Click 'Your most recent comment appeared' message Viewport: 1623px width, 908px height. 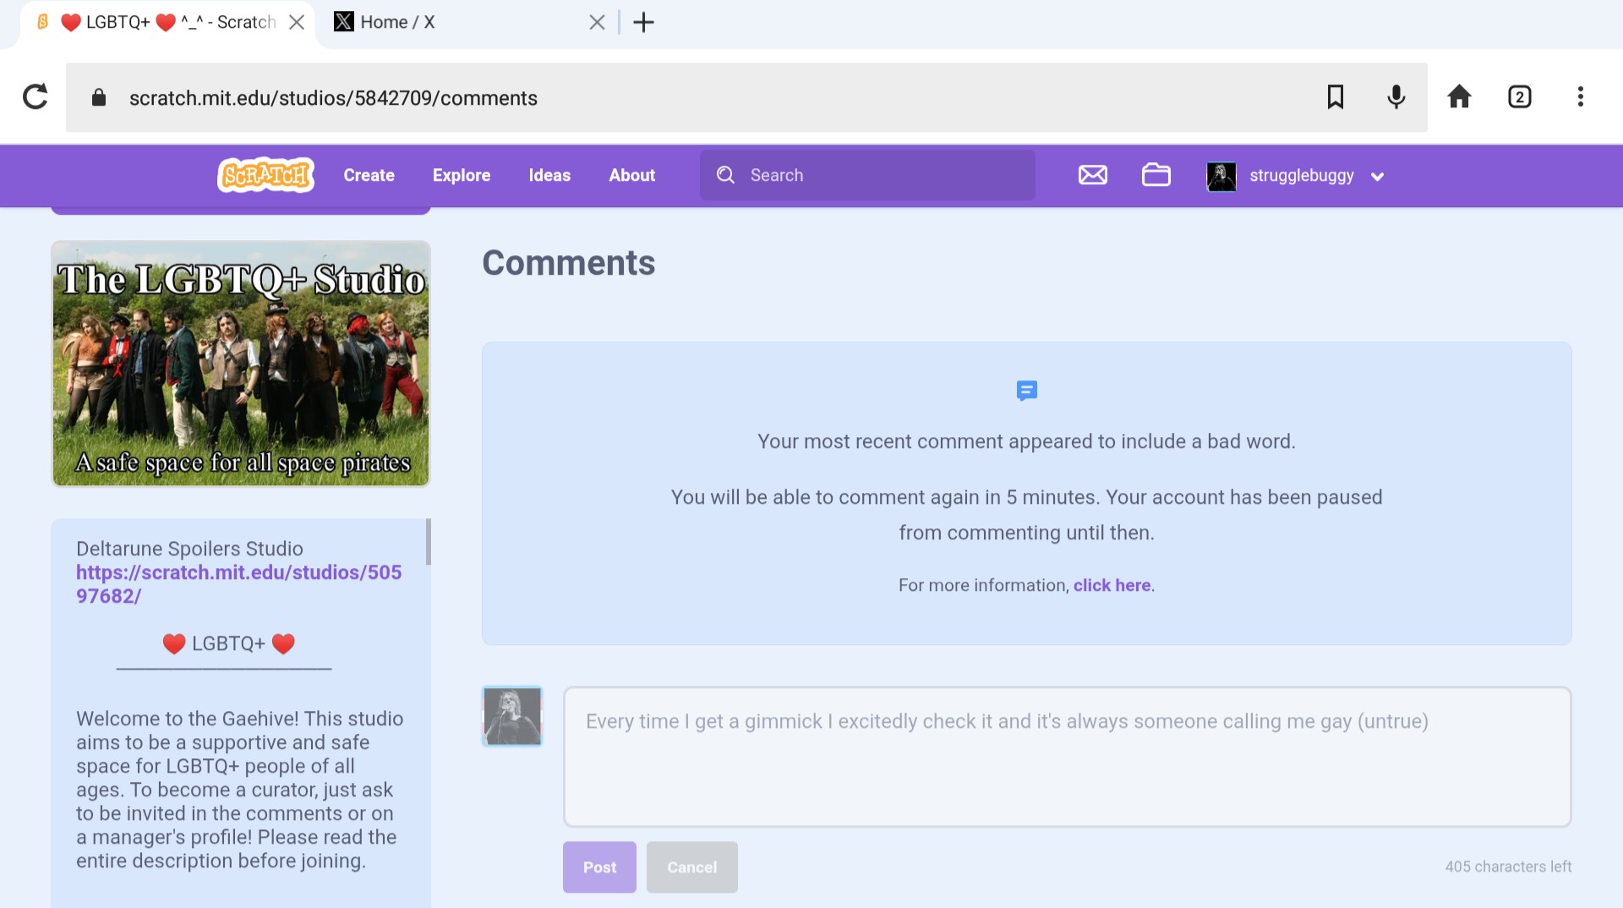(x=1026, y=441)
